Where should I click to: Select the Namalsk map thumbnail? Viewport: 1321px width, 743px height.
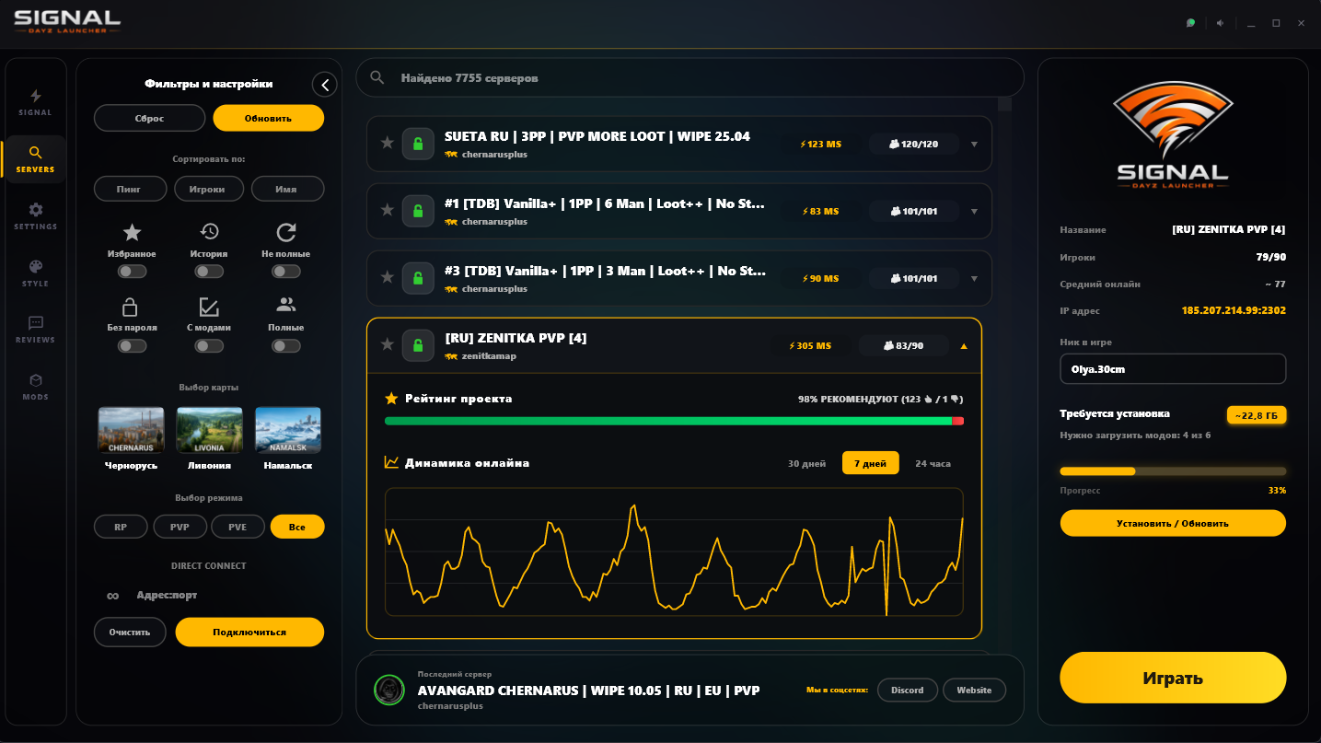click(287, 430)
